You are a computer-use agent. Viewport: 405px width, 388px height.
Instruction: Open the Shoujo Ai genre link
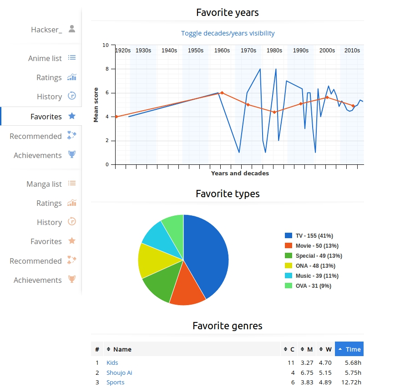[x=119, y=373]
